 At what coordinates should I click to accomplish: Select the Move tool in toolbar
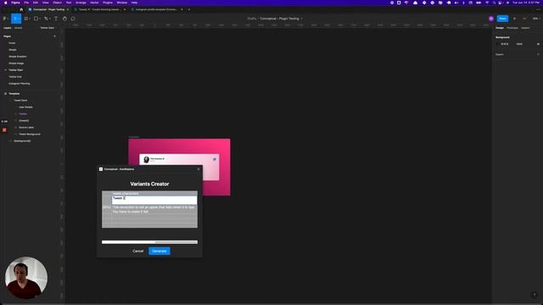[15, 19]
